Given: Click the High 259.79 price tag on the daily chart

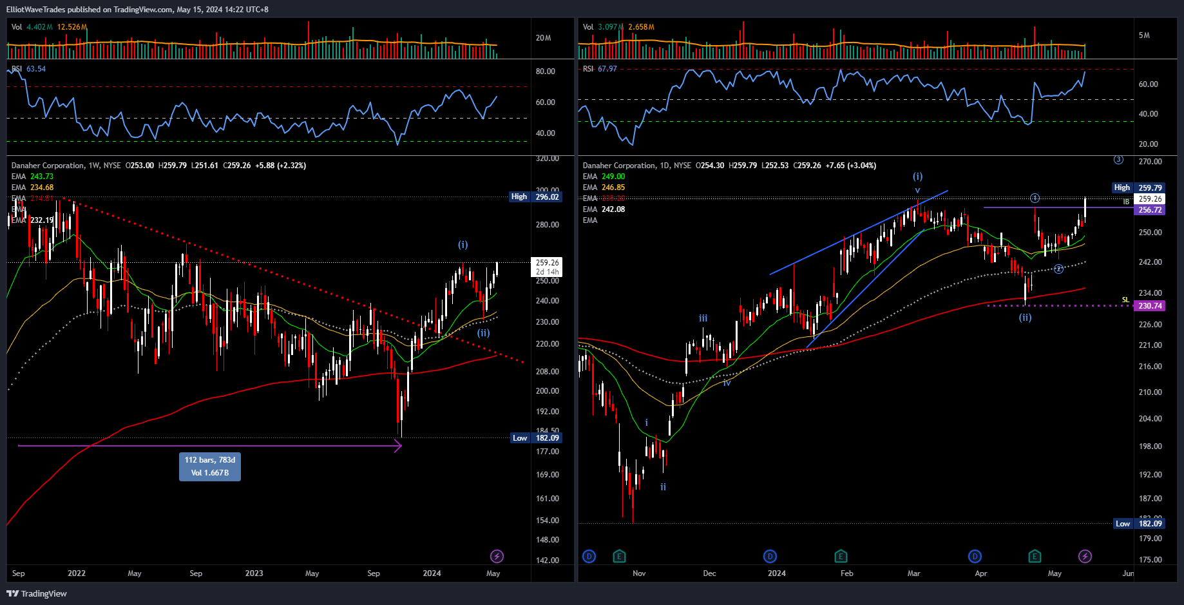Looking at the screenshot, I should coord(1138,187).
